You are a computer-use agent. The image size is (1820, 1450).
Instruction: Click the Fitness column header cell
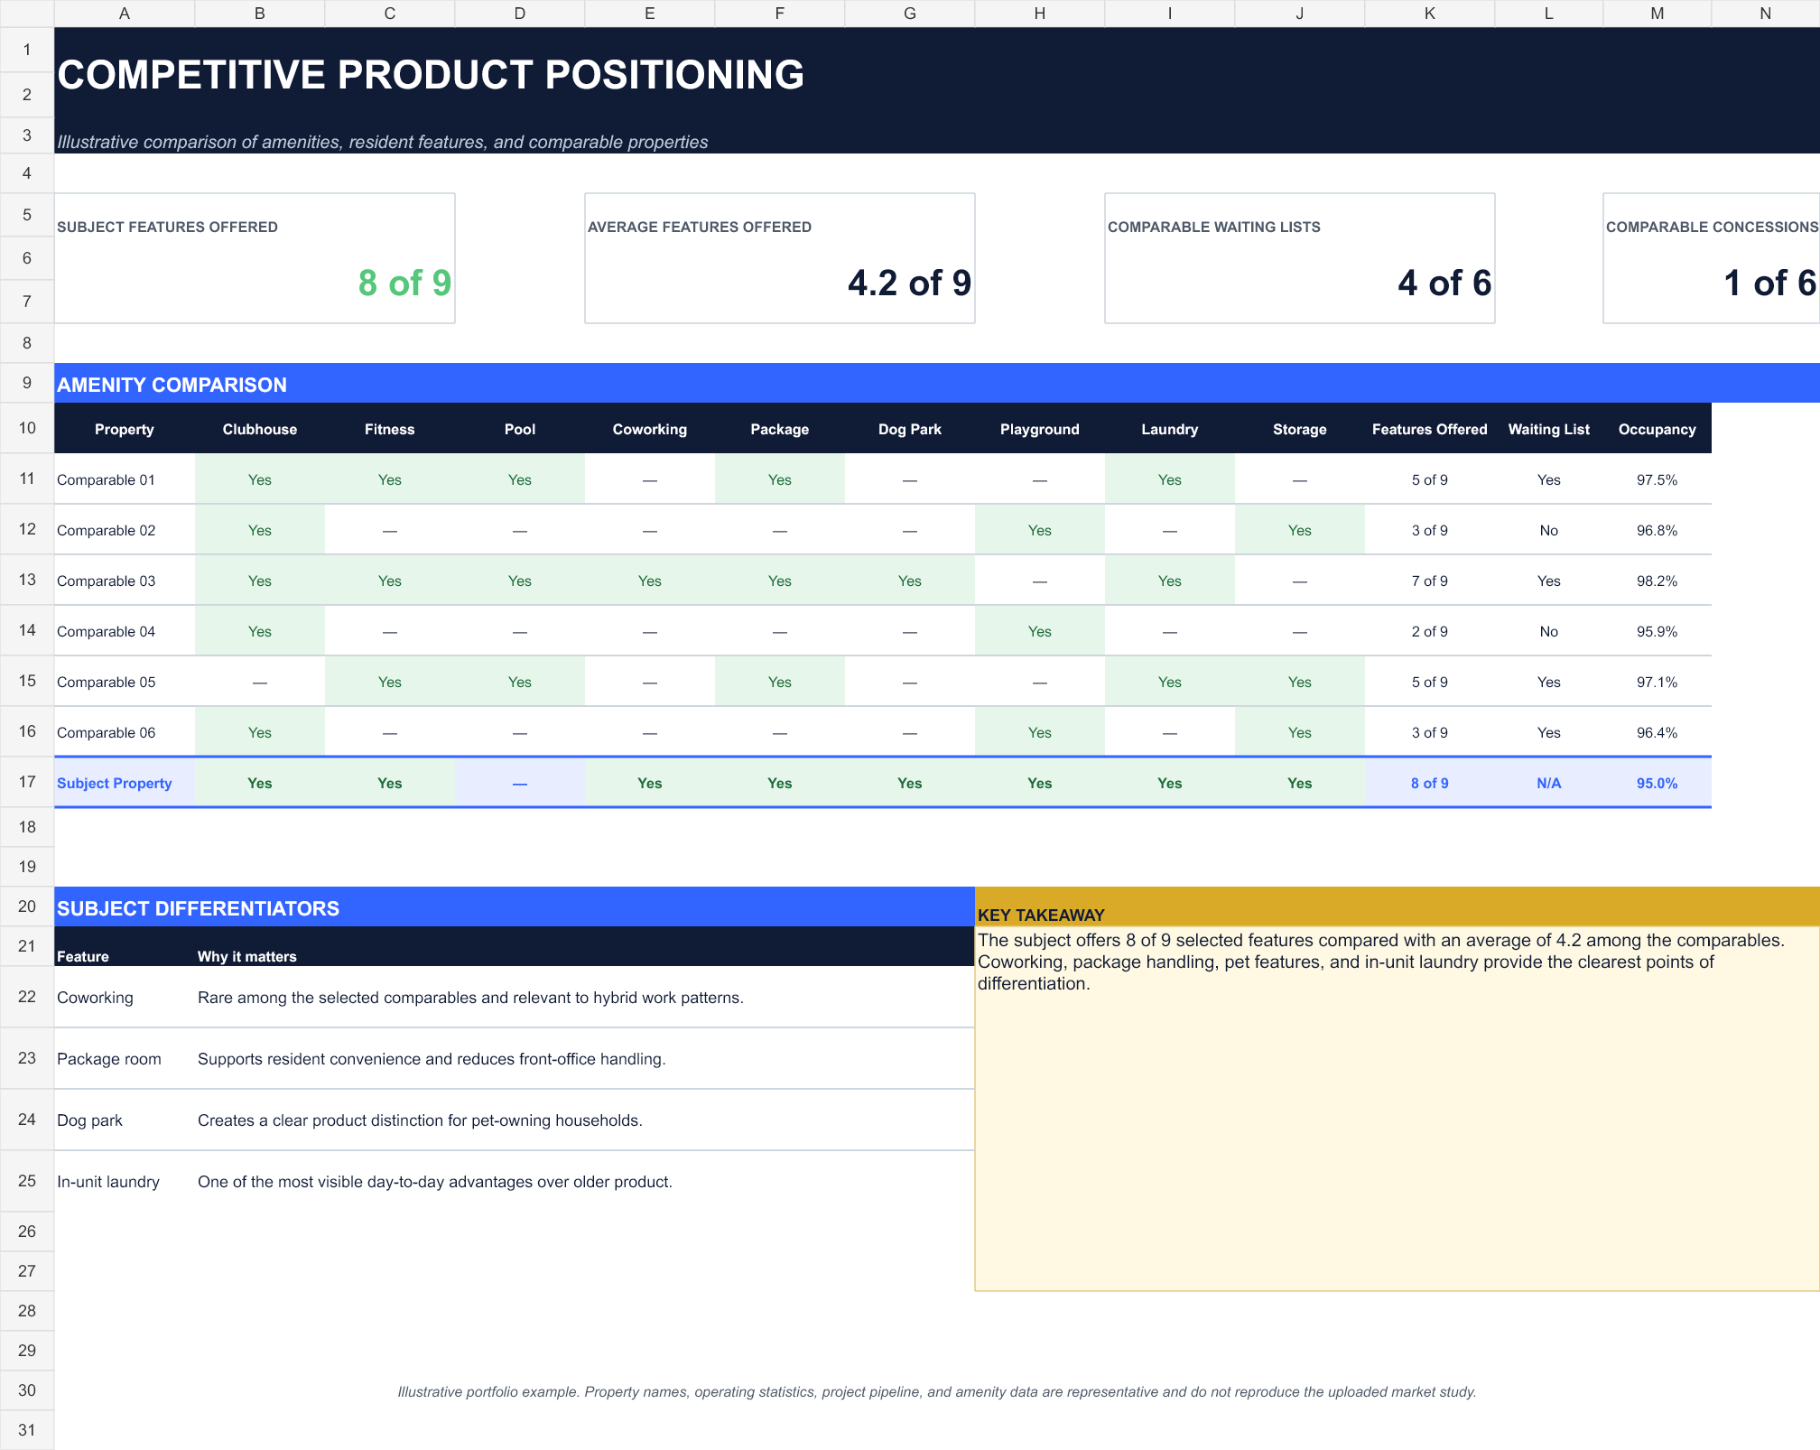pyautogui.click(x=390, y=428)
